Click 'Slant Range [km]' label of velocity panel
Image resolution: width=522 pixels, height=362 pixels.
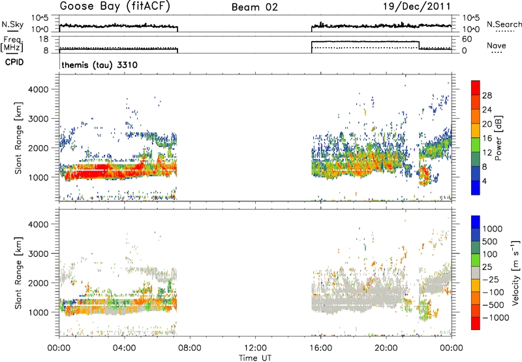tap(18, 272)
